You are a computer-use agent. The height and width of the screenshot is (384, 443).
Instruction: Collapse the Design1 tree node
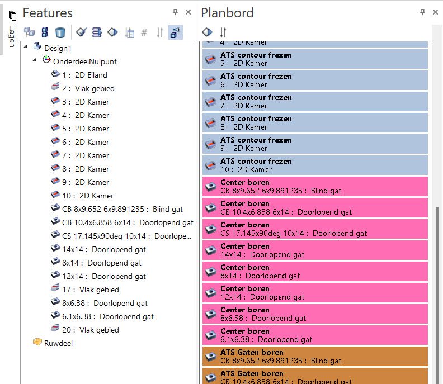point(25,46)
